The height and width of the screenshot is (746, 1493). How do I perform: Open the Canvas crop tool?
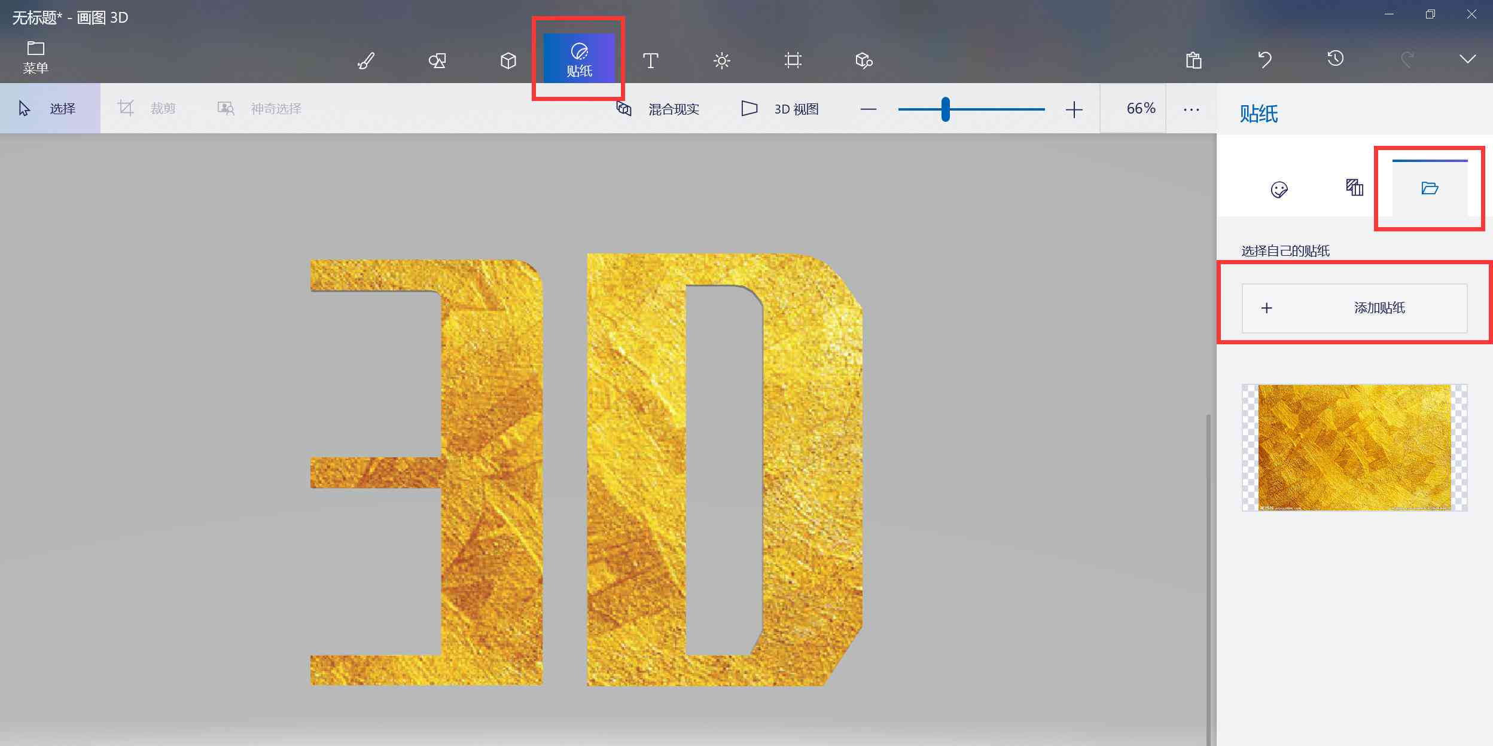[x=793, y=60]
